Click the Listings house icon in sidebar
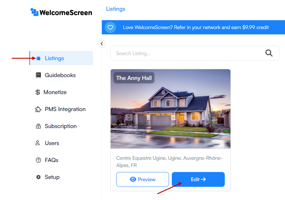The height and width of the screenshot is (200, 285). point(38,58)
